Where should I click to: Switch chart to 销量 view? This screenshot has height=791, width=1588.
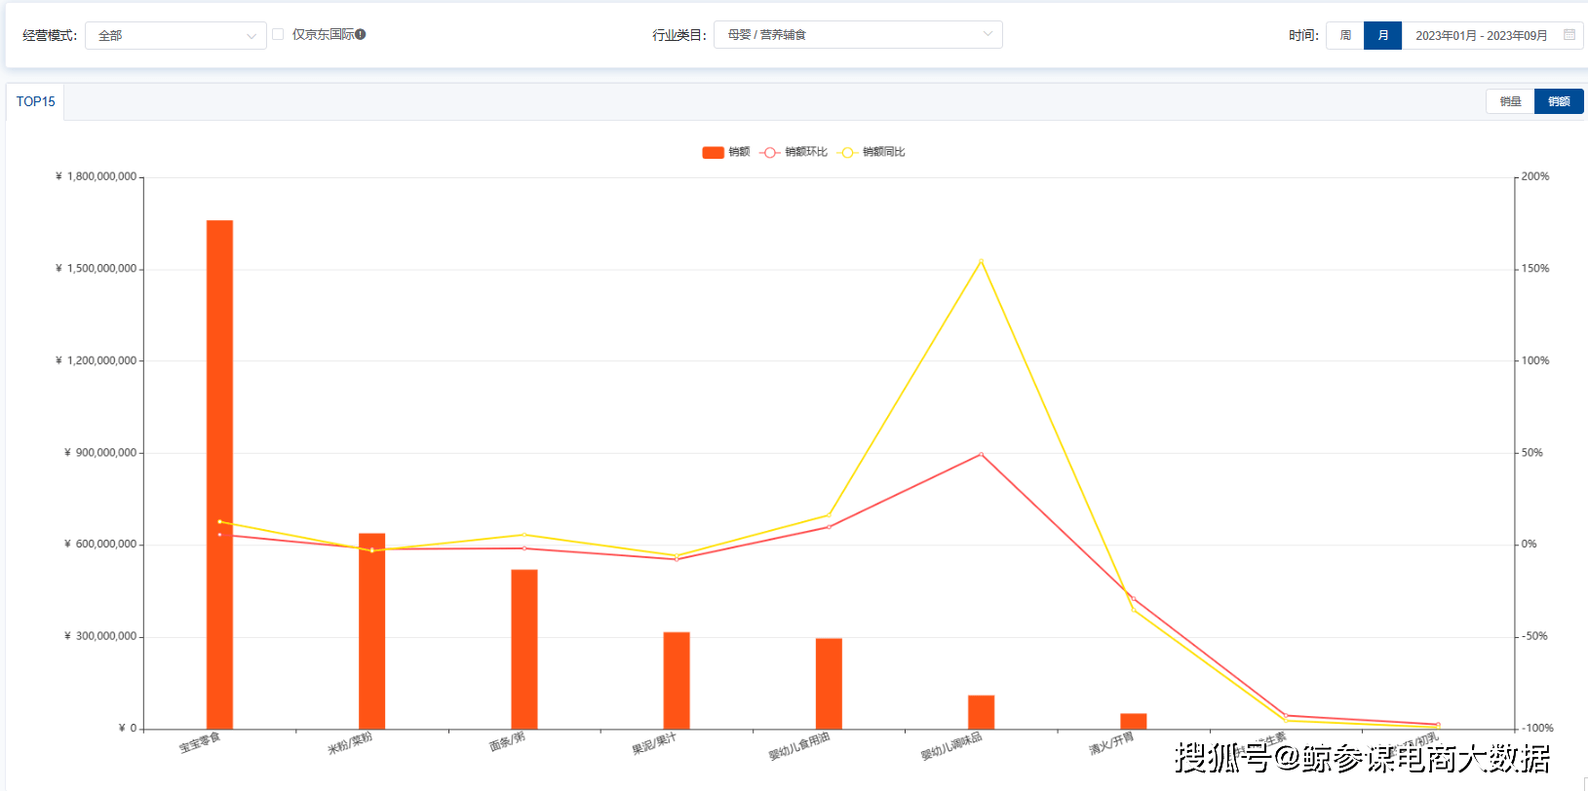[x=1510, y=101]
